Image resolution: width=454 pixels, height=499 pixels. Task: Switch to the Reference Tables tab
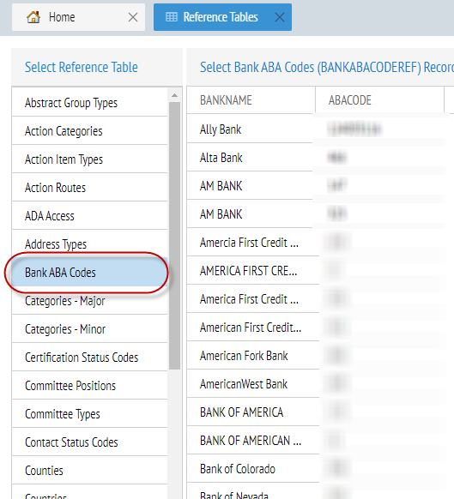pos(222,17)
